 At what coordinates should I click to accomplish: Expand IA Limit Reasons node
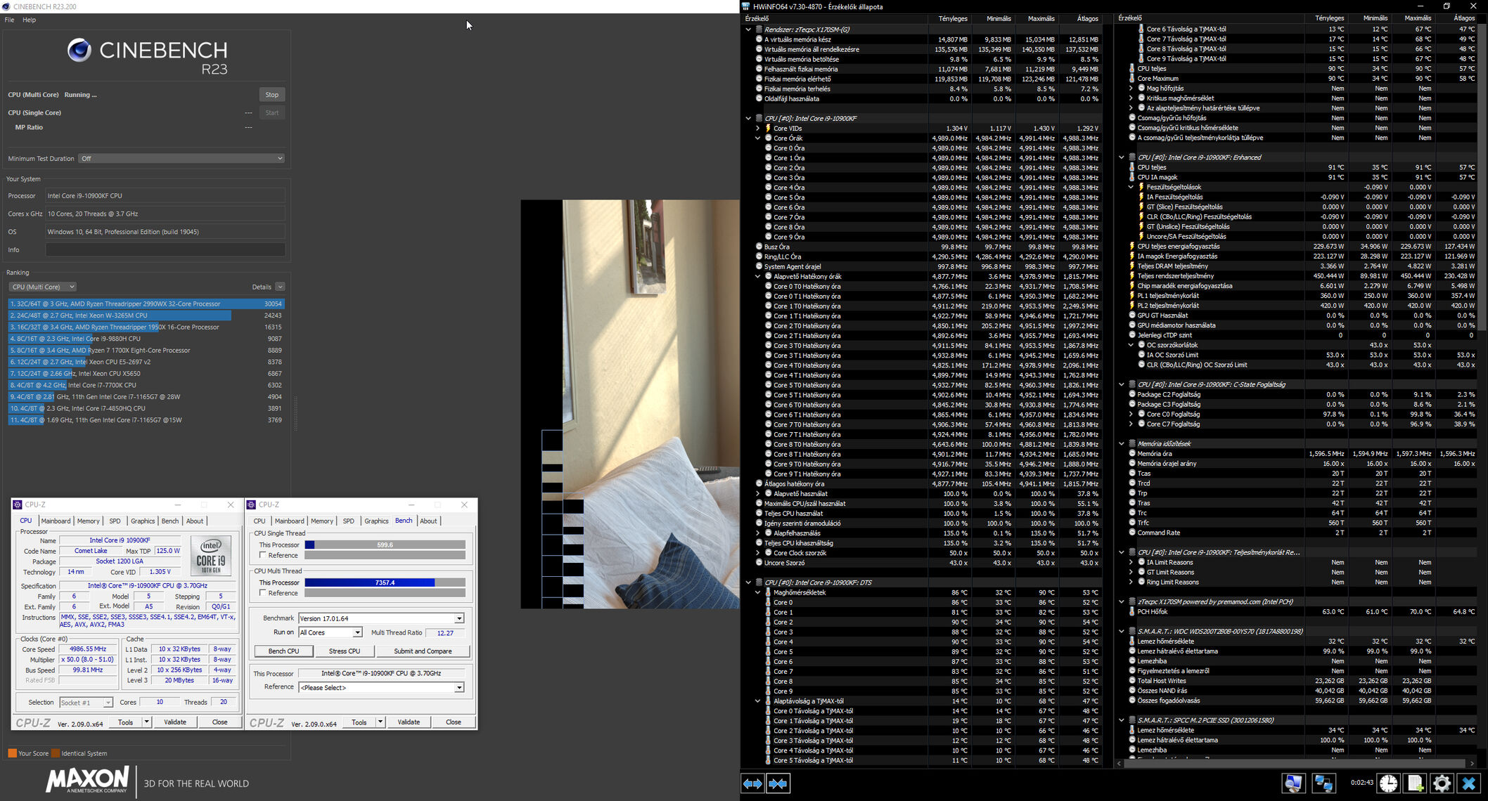point(1131,562)
